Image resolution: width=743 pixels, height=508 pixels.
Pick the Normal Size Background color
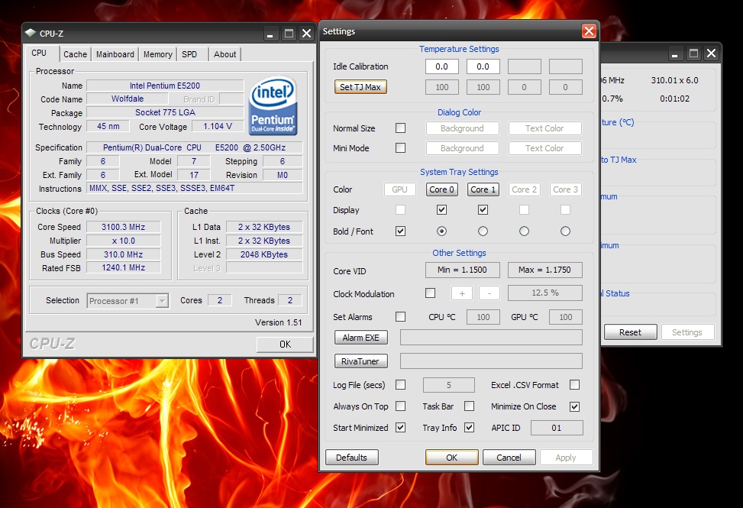point(463,128)
